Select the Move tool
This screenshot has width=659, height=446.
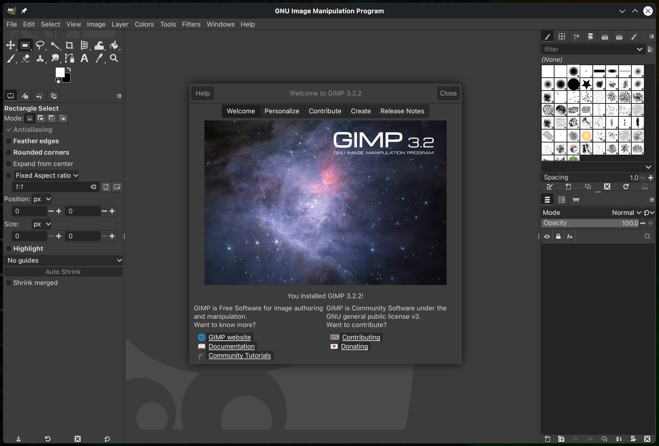click(x=10, y=45)
